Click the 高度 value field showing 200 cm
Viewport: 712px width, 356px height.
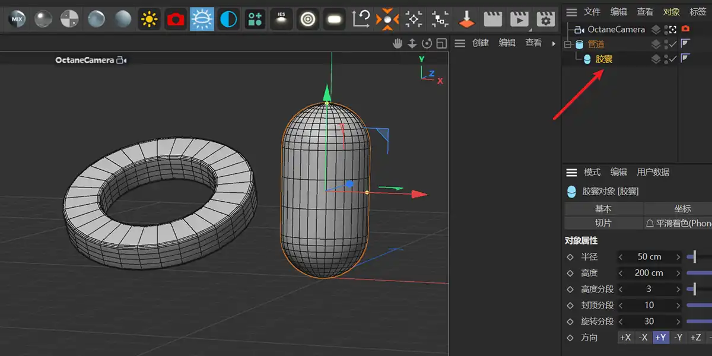click(x=649, y=273)
